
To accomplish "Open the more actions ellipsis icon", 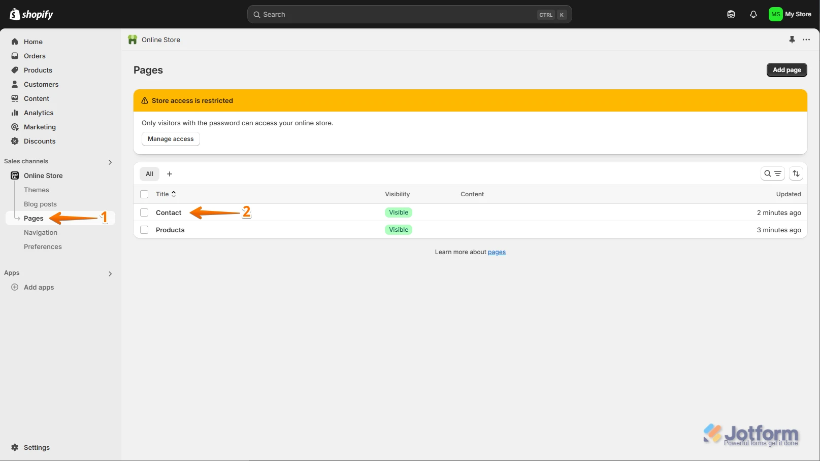I will pyautogui.click(x=806, y=40).
